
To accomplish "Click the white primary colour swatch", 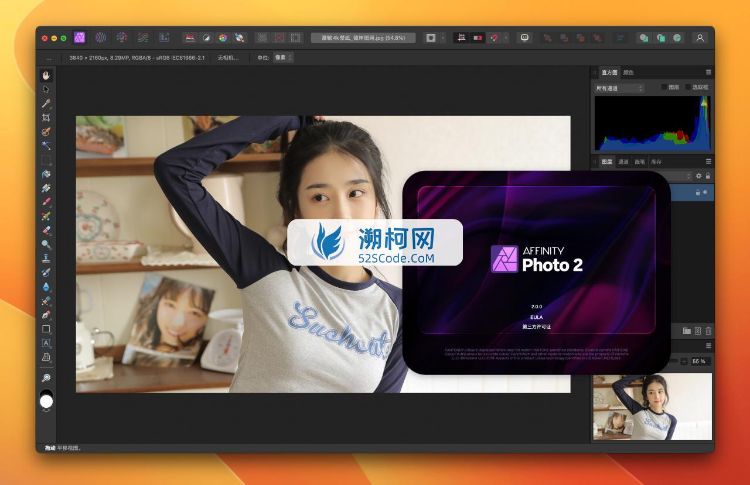I will pos(46,401).
